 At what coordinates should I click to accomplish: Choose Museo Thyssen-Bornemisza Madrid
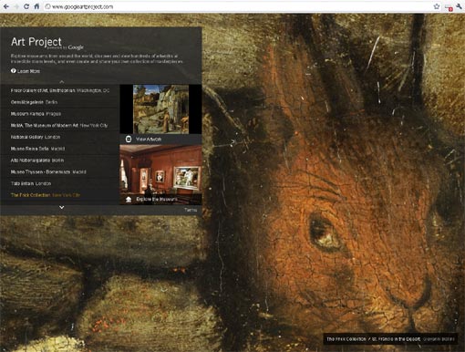48,171
